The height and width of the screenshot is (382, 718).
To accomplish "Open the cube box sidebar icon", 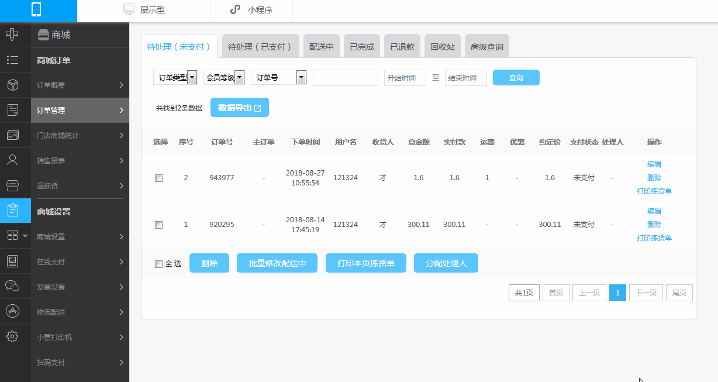I will [x=12, y=85].
